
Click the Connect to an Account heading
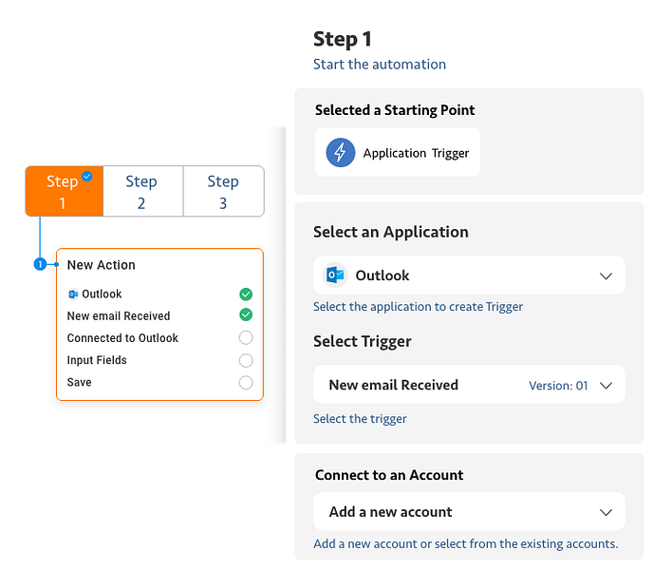pyautogui.click(x=389, y=475)
